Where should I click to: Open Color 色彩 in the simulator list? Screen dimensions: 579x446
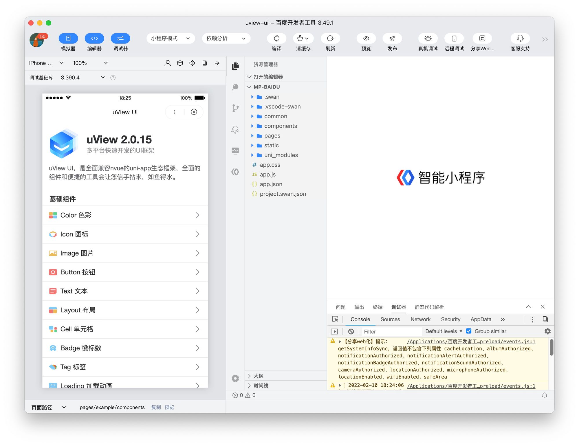pos(125,215)
